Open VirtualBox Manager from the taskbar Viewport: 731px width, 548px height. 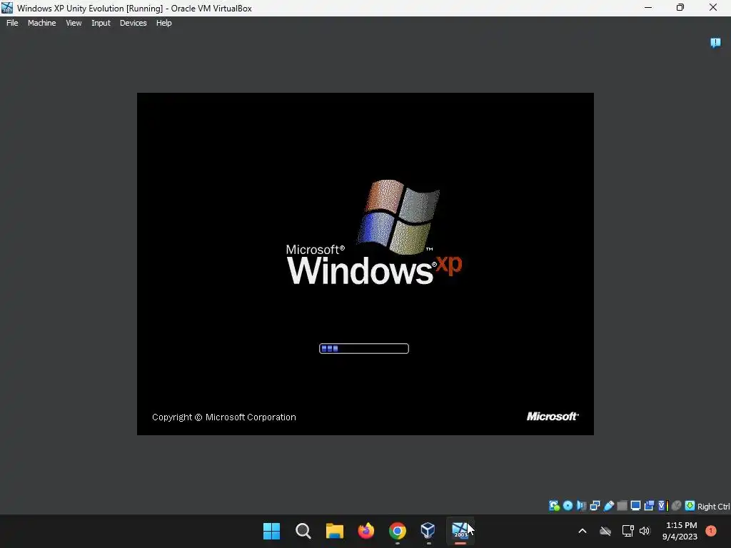(x=428, y=530)
